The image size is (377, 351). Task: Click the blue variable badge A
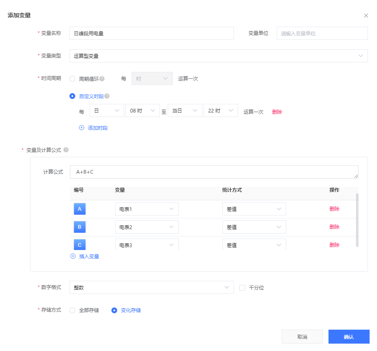pyautogui.click(x=79, y=209)
